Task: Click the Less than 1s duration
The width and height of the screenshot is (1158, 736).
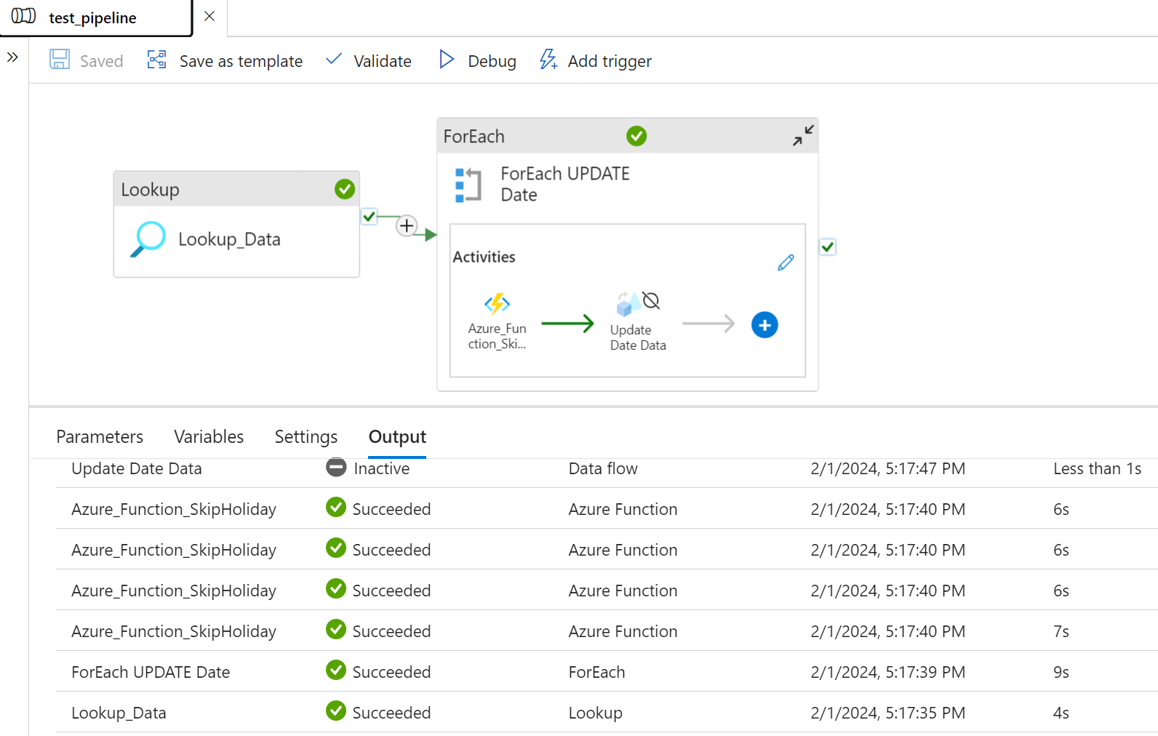Action: [1097, 468]
